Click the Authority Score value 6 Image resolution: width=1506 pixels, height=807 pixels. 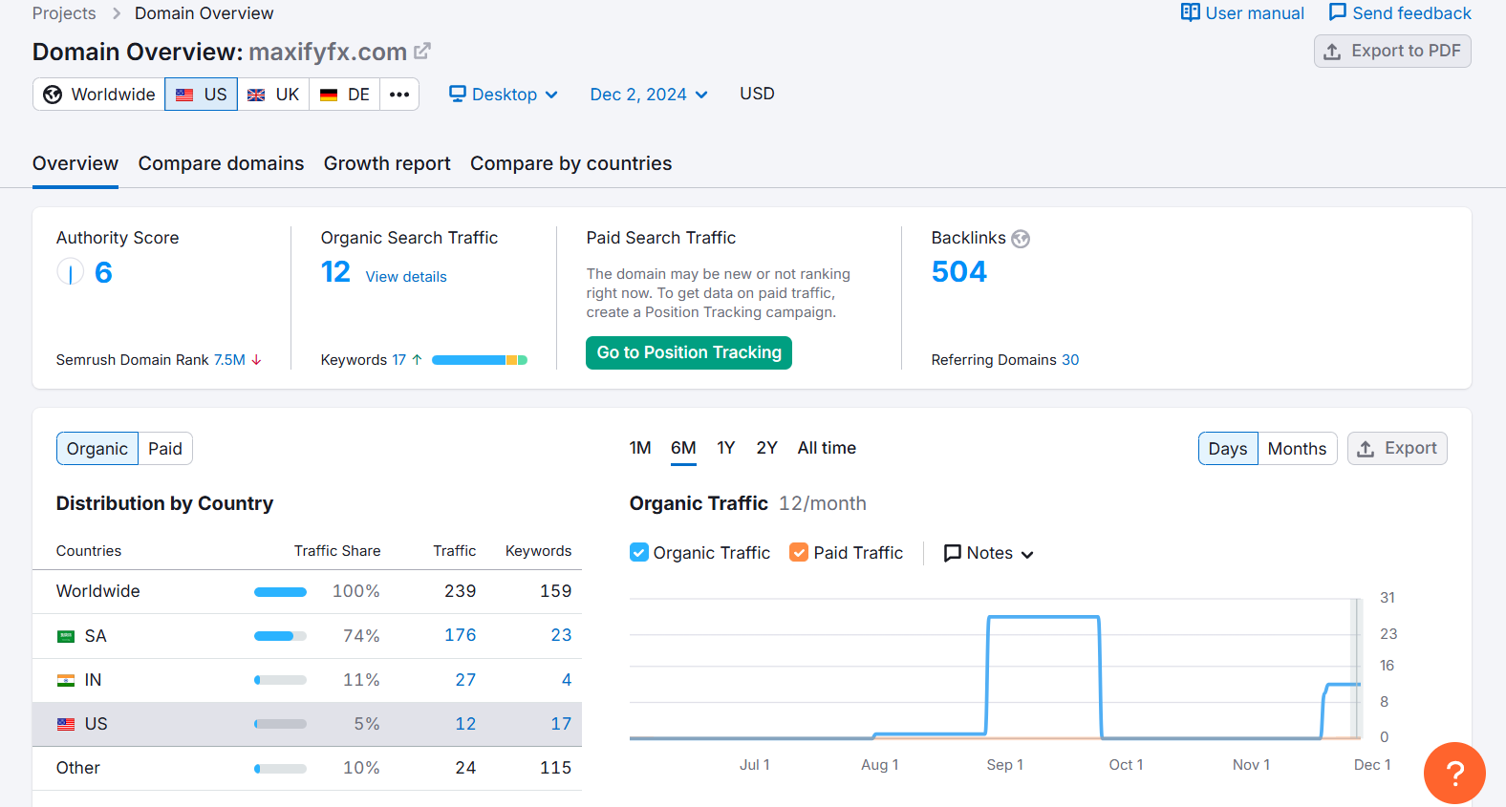click(x=103, y=272)
